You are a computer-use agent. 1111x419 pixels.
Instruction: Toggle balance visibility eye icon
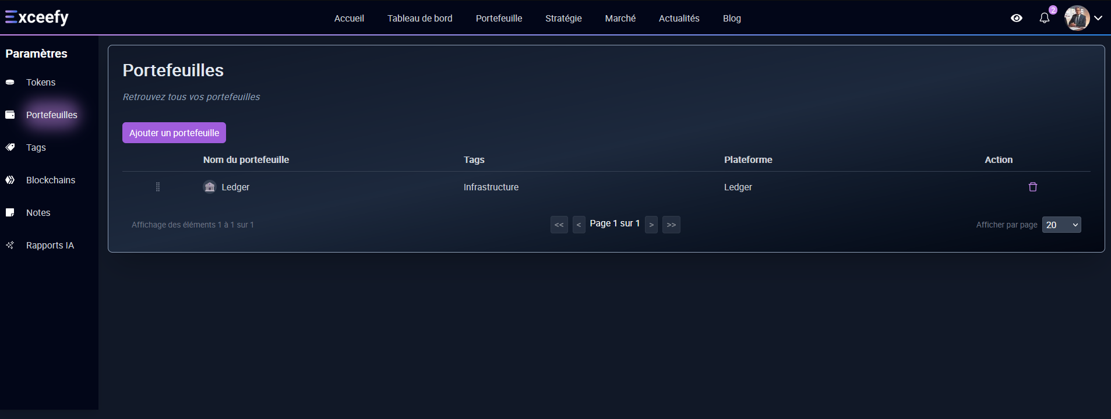point(1016,18)
